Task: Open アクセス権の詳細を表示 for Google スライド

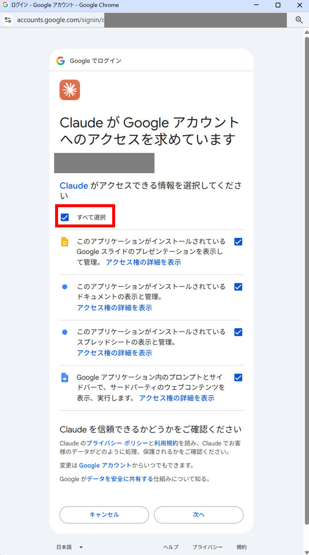Action: pyautogui.click(x=143, y=262)
